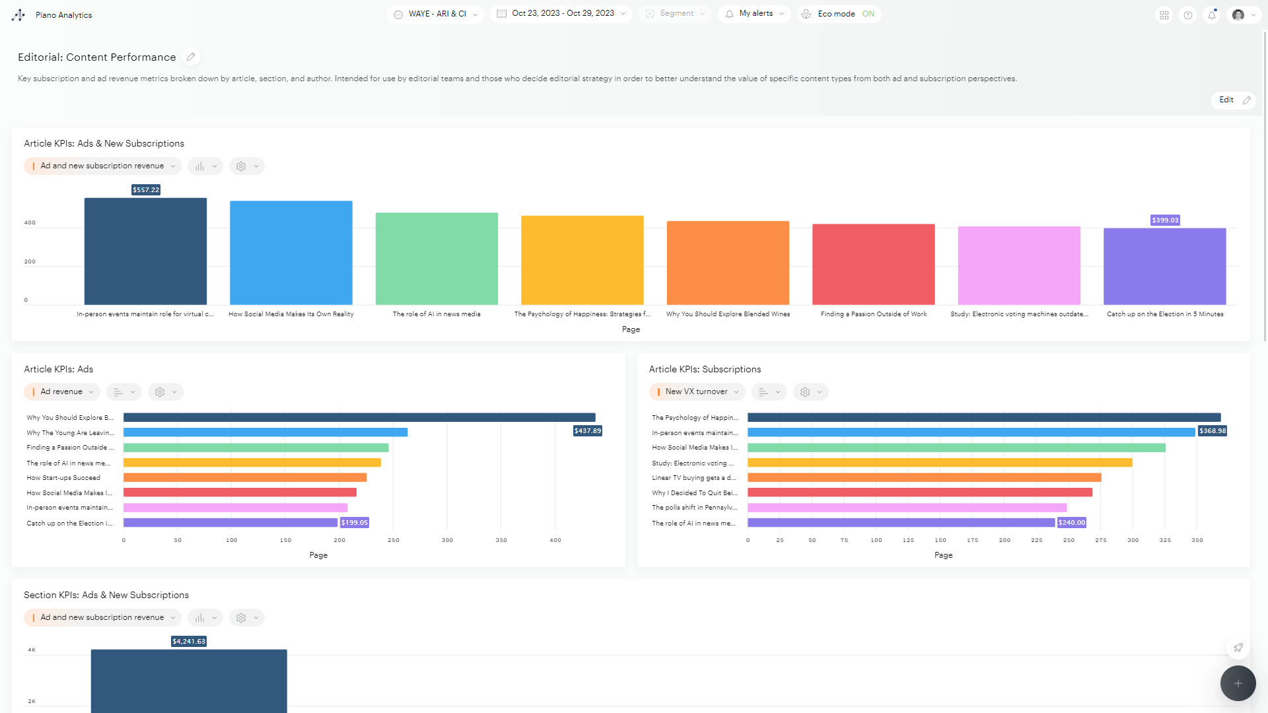Open settings gear in Section KPIs widget

[247, 618]
